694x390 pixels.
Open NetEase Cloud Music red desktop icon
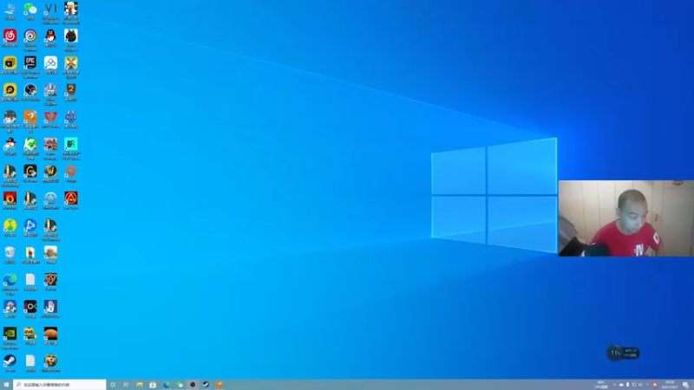point(10,38)
